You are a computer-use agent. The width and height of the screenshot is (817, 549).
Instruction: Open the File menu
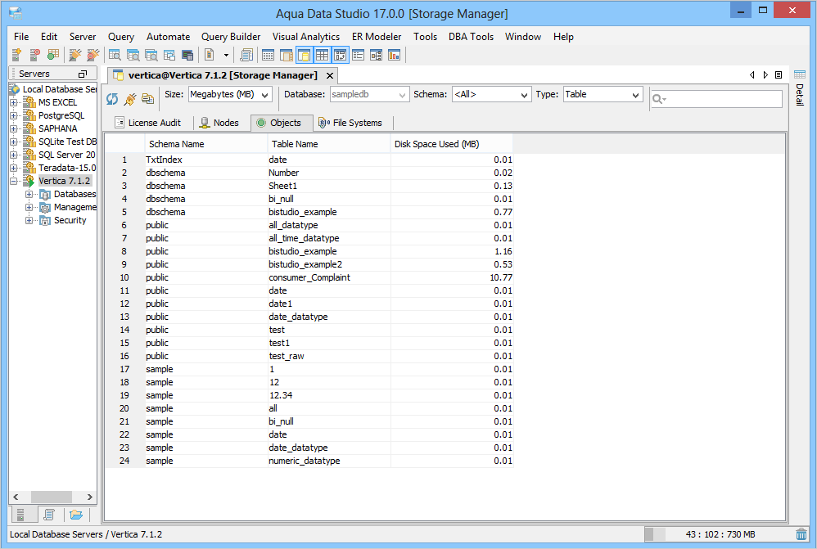click(x=21, y=37)
